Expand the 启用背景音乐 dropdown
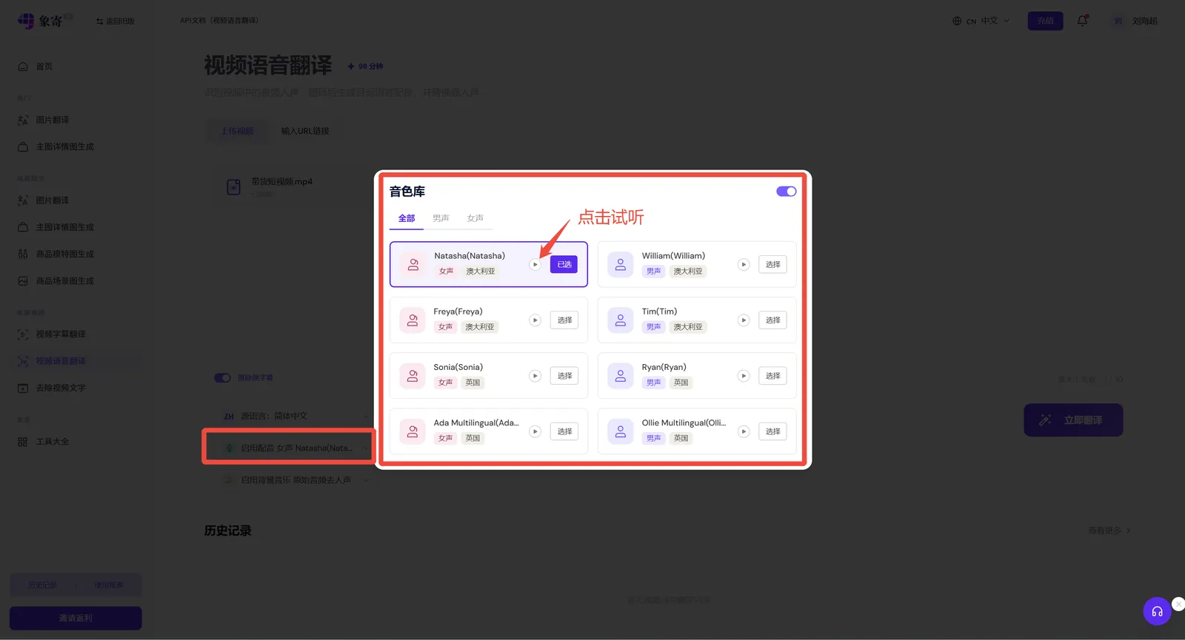Viewport: 1185px width, 640px height. (295, 480)
